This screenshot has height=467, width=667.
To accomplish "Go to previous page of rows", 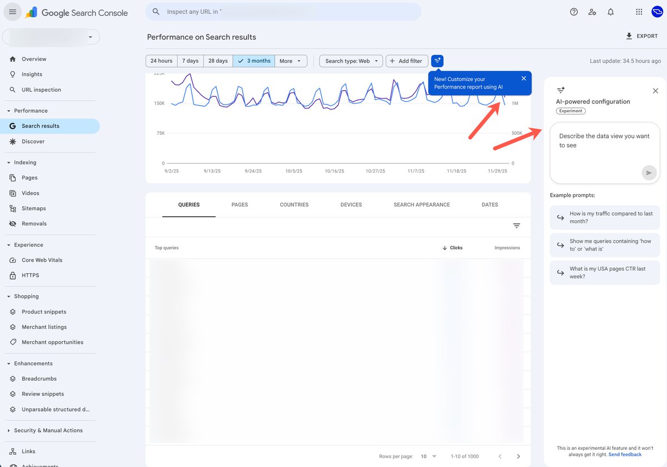I will point(500,456).
